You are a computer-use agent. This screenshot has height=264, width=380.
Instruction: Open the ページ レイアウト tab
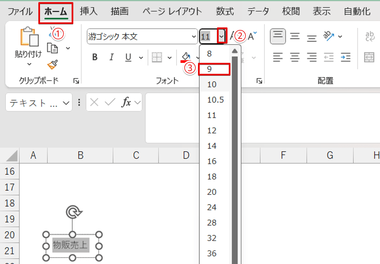[172, 11]
